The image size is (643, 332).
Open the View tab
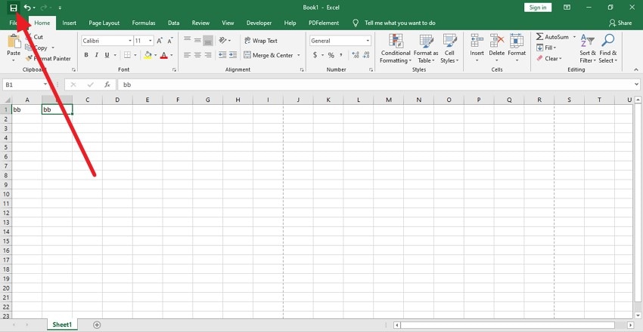228,23
